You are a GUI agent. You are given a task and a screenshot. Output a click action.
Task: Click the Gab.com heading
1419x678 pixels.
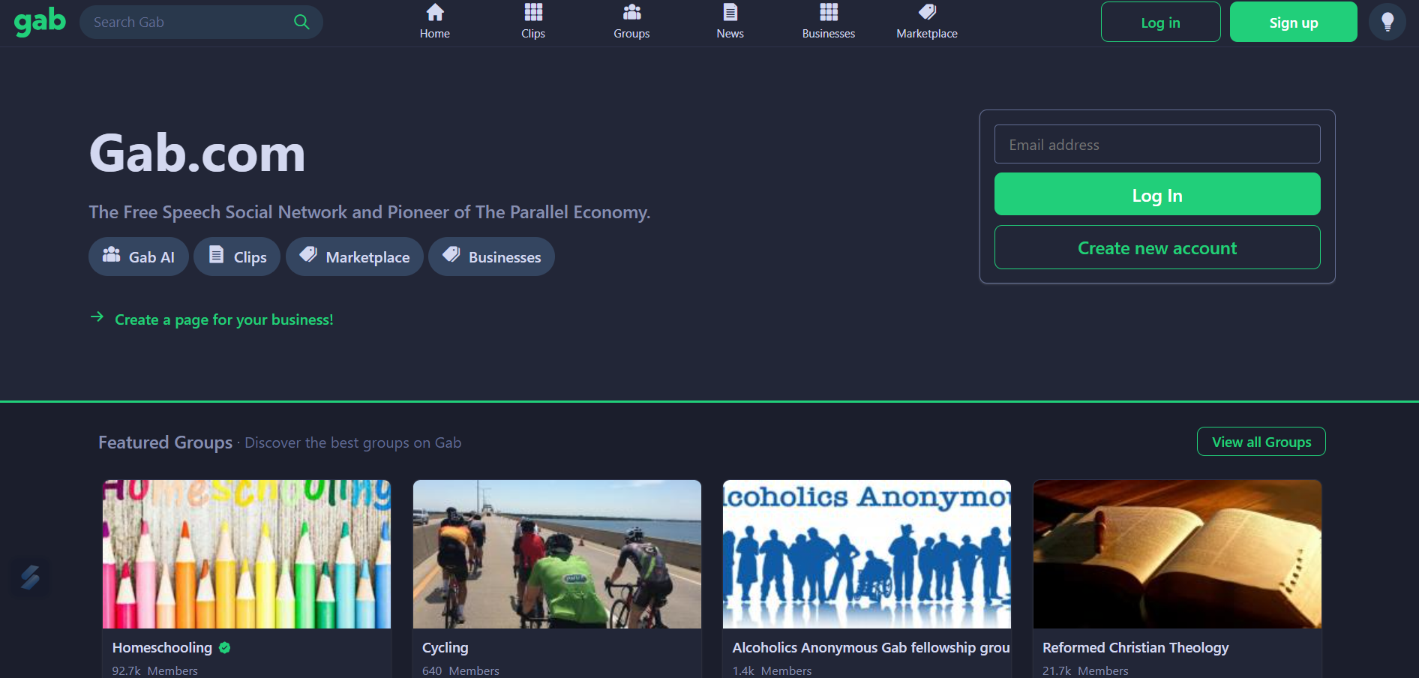[197, 153]
